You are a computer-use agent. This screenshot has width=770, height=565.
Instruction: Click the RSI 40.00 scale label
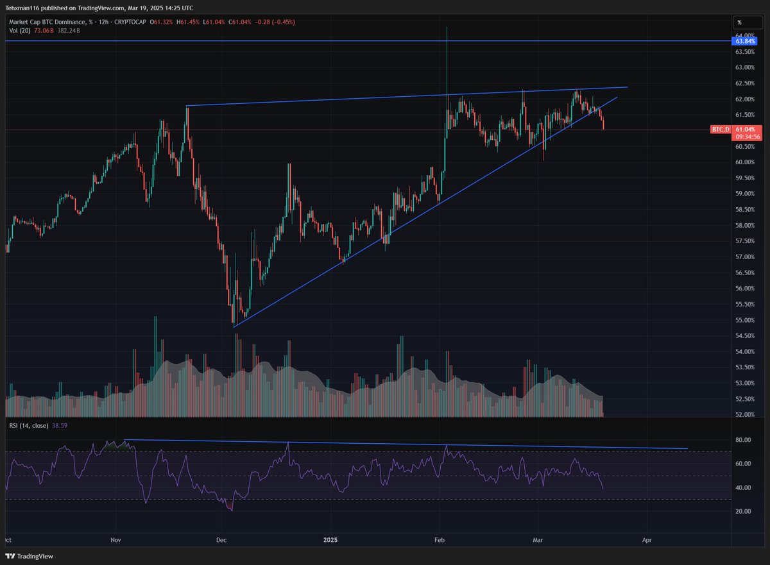(x=742, y=487)
